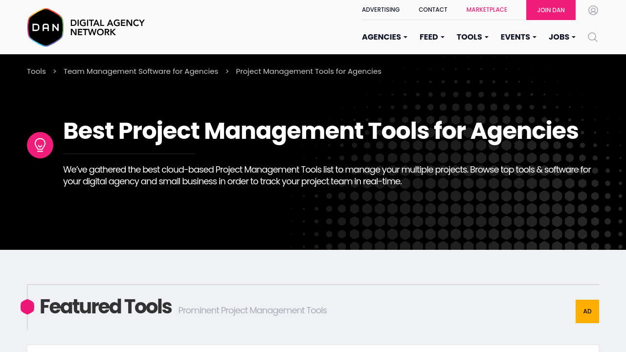The image size is (626, 352).
Task: Open Team Management Software for Agencies breadcrumb
Action: 141,71
